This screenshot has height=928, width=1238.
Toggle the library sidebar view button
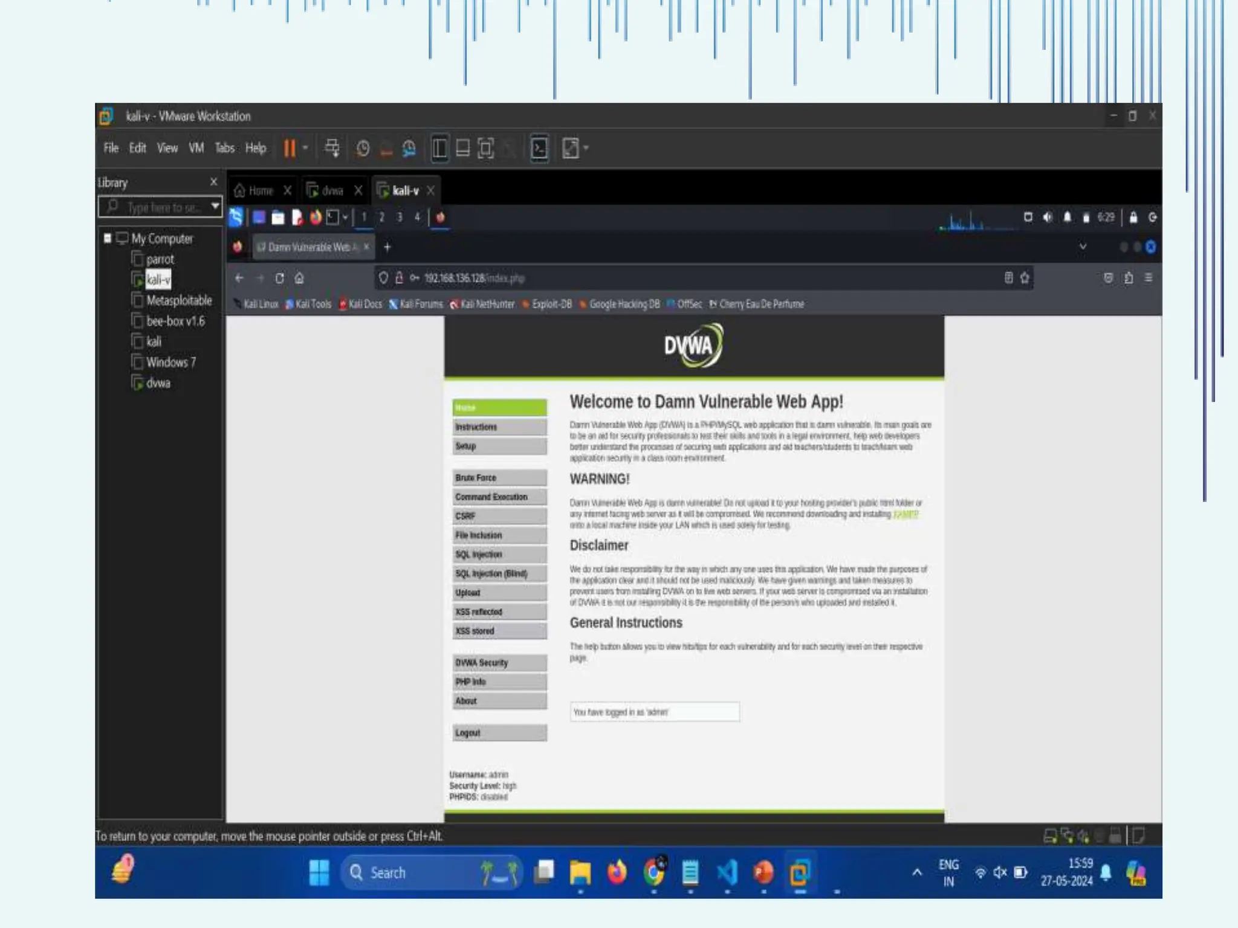click(x=439, y=148)
